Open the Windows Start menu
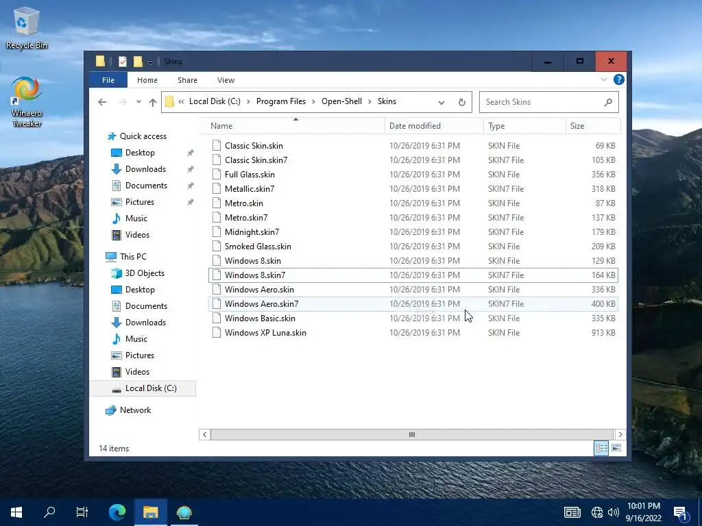Screen dimensions: 702x526 [x=16, y=512]
